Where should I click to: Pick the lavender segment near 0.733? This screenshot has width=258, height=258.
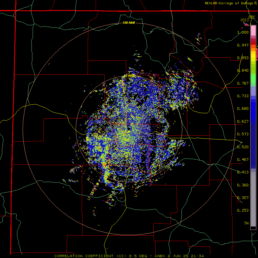(x=253, y=91)
